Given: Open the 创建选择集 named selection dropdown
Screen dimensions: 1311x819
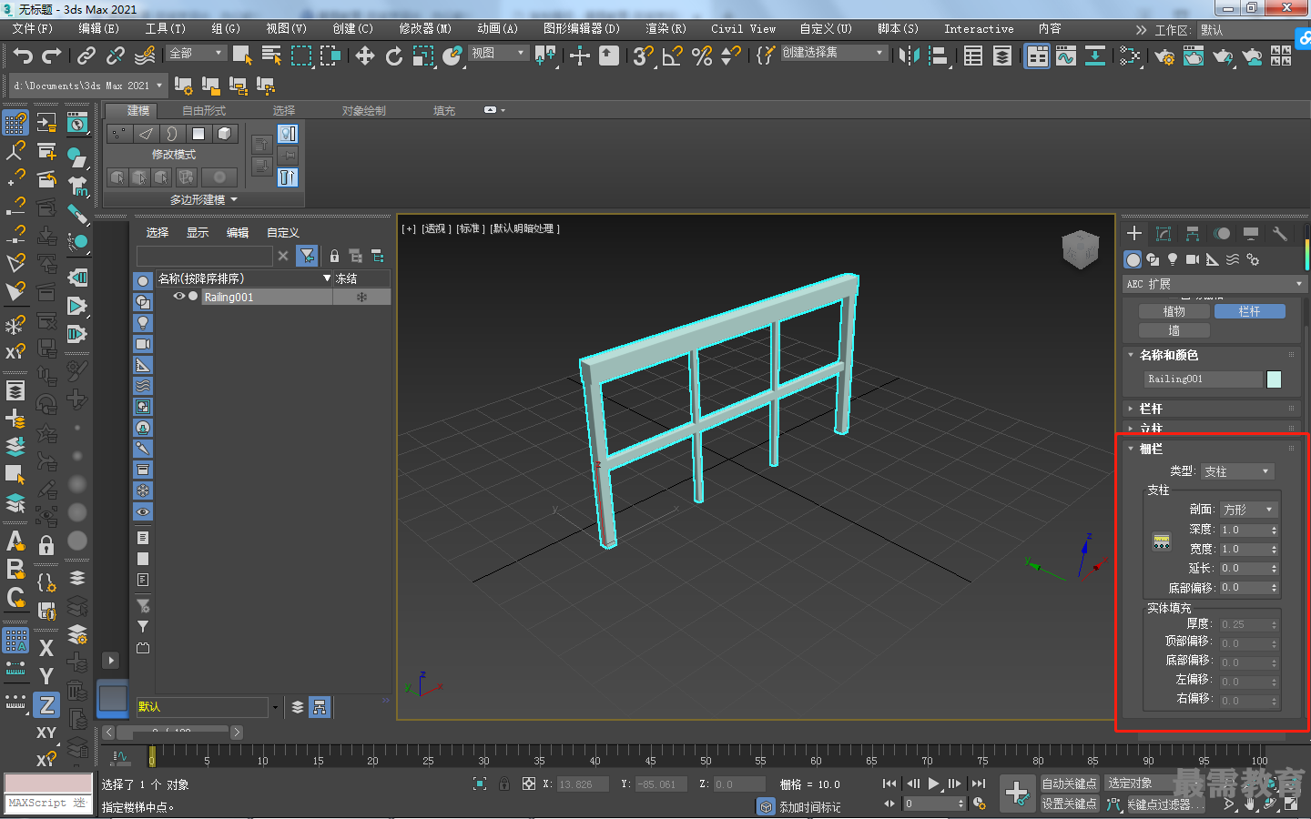Looking at the screenshot, I should (x=833, y=53).
